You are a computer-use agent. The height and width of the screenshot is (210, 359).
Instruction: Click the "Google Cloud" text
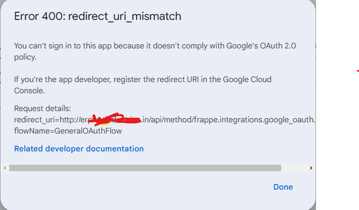coord(247,80)
